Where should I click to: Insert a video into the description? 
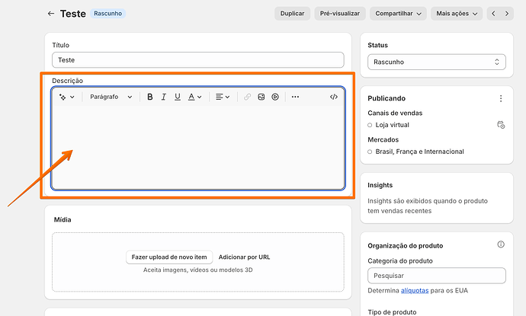click(x=275, y=97)
